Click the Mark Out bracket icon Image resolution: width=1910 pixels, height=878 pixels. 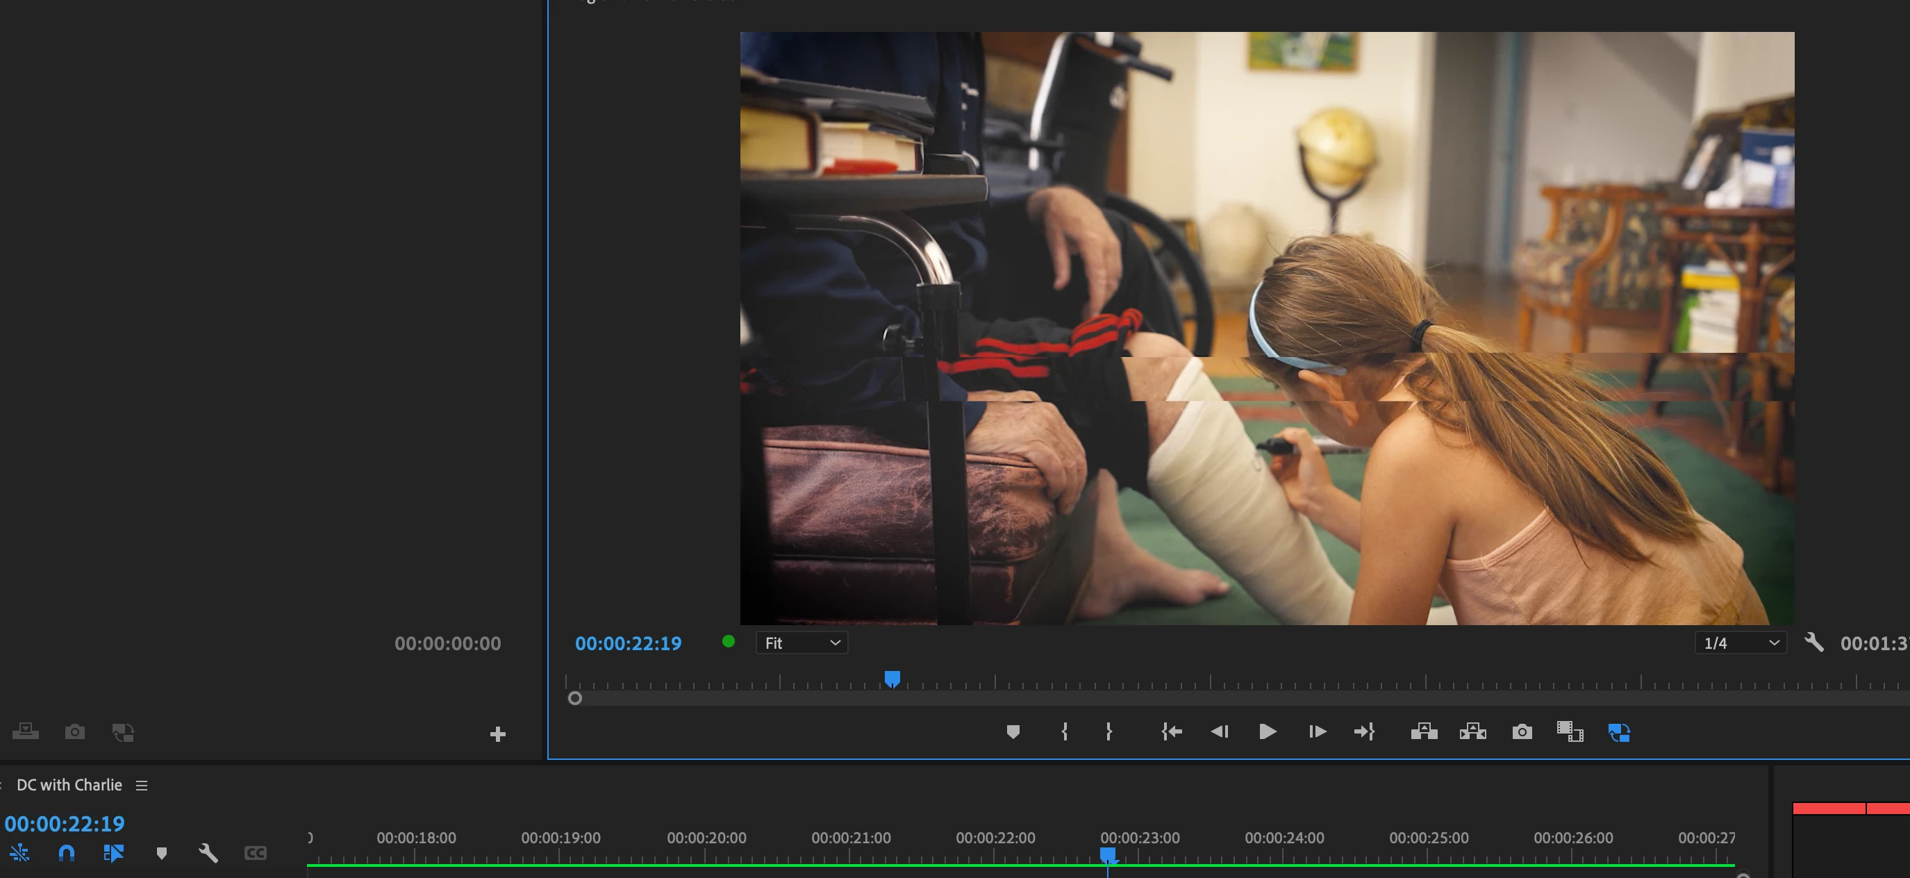(1108, 732)
